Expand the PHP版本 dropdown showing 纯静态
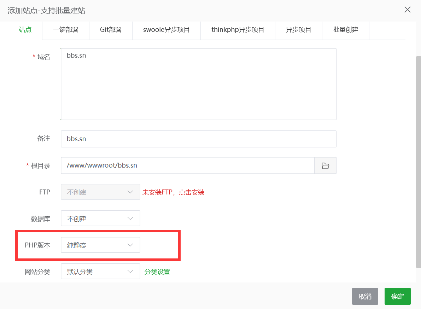This screenshot has width=421, height=309. pyautogui.click(x=100, y=245)
